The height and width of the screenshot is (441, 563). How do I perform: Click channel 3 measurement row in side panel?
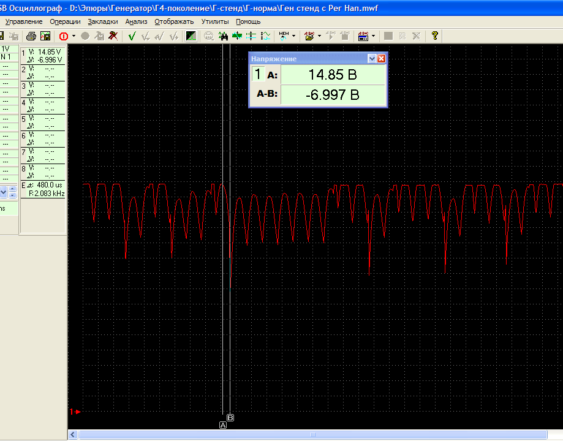tap(43, 89)
